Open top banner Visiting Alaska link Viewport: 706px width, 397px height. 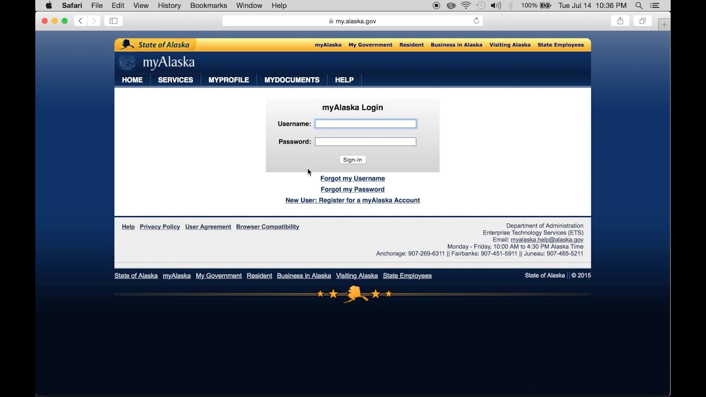[x=510, y=45]
